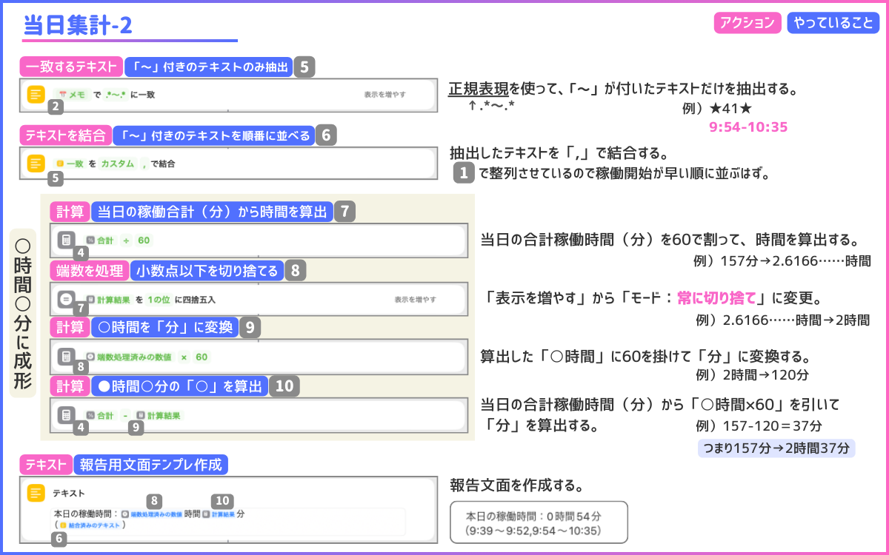Edit the '60' operand after '×'
Image resolution: width=889 pixels, height=555 pixels.
click(x=202, y=357)
